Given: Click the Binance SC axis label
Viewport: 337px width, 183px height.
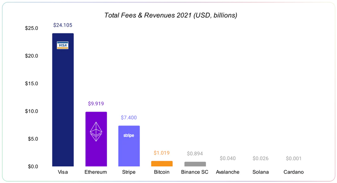Looking at the screenshot, I should click(x=195, y=172).
